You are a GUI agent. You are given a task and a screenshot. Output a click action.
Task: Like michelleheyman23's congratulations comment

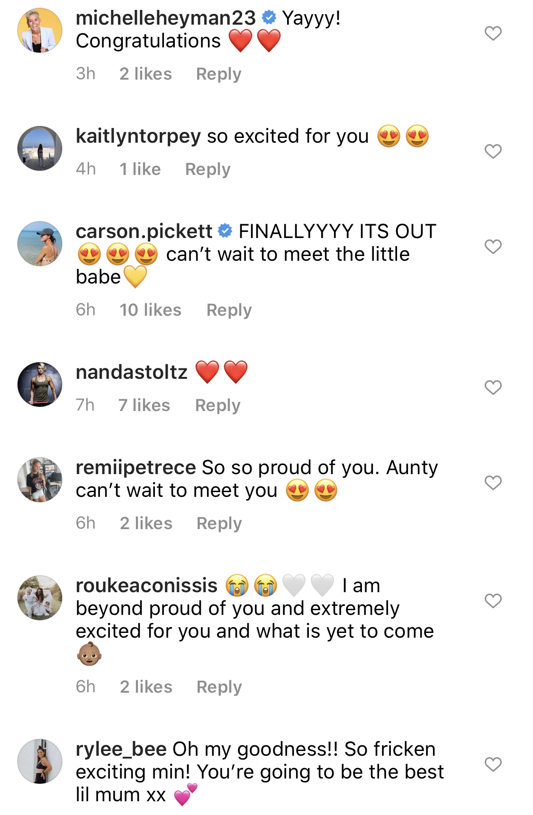click(493, 33)
